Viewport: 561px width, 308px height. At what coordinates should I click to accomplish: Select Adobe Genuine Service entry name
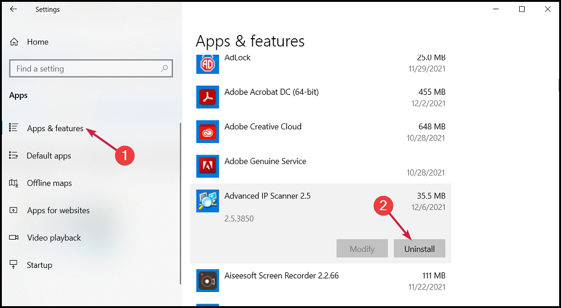point(265,161)
